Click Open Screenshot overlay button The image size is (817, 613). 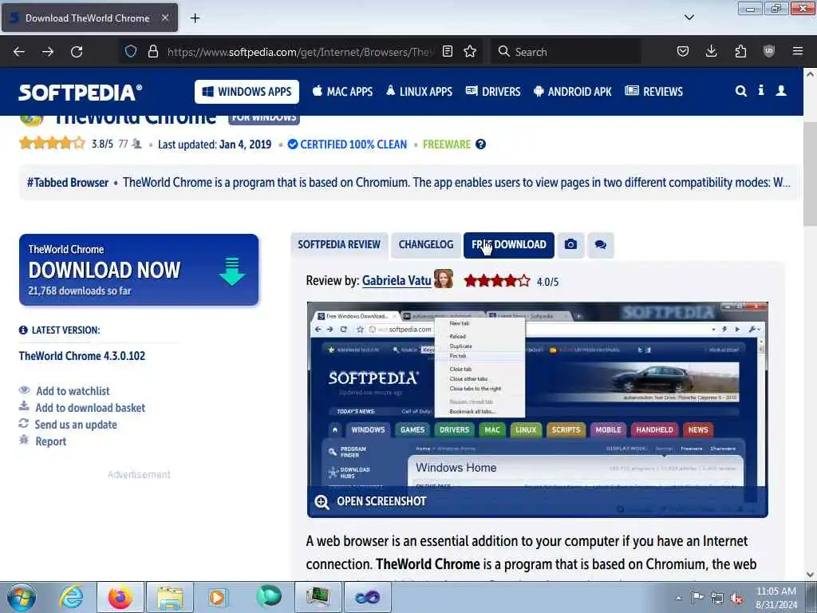[x=537, y=501]
